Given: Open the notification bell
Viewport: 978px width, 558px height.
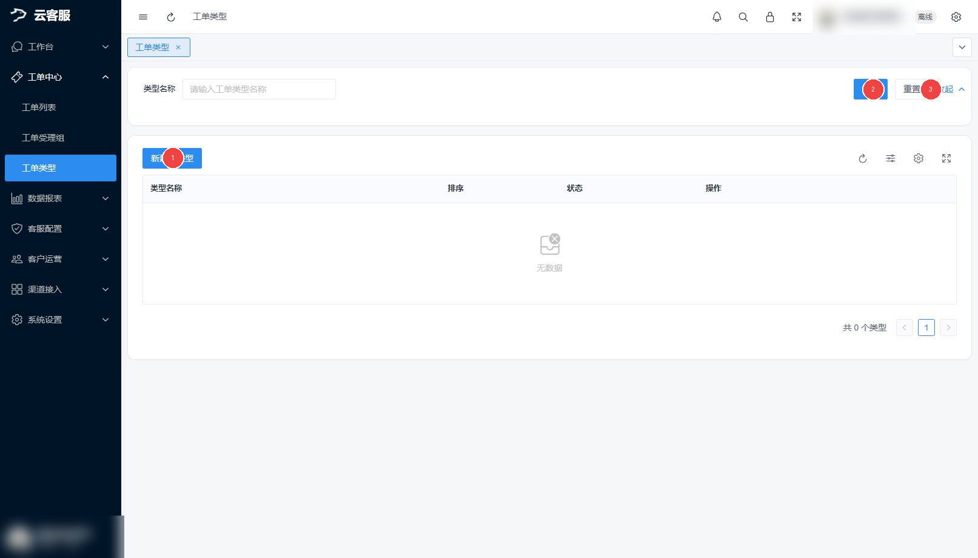Looking at the screenshot, I should coord(717,17).
